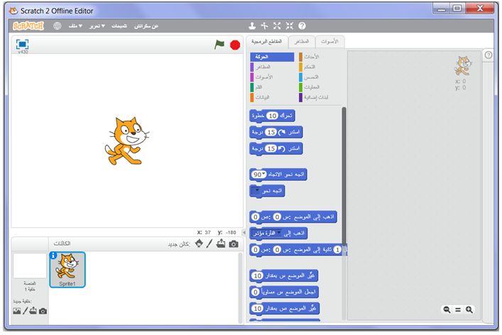Viewport: 502px width, 335px height.
Task: Click the blocks palette vertical scrollbar
Action: (344, 176)
